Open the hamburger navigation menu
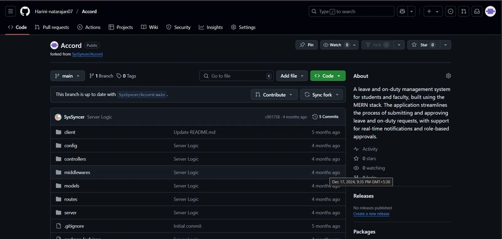The width and height of the screenshot is (502, 239). coord(10,11)
